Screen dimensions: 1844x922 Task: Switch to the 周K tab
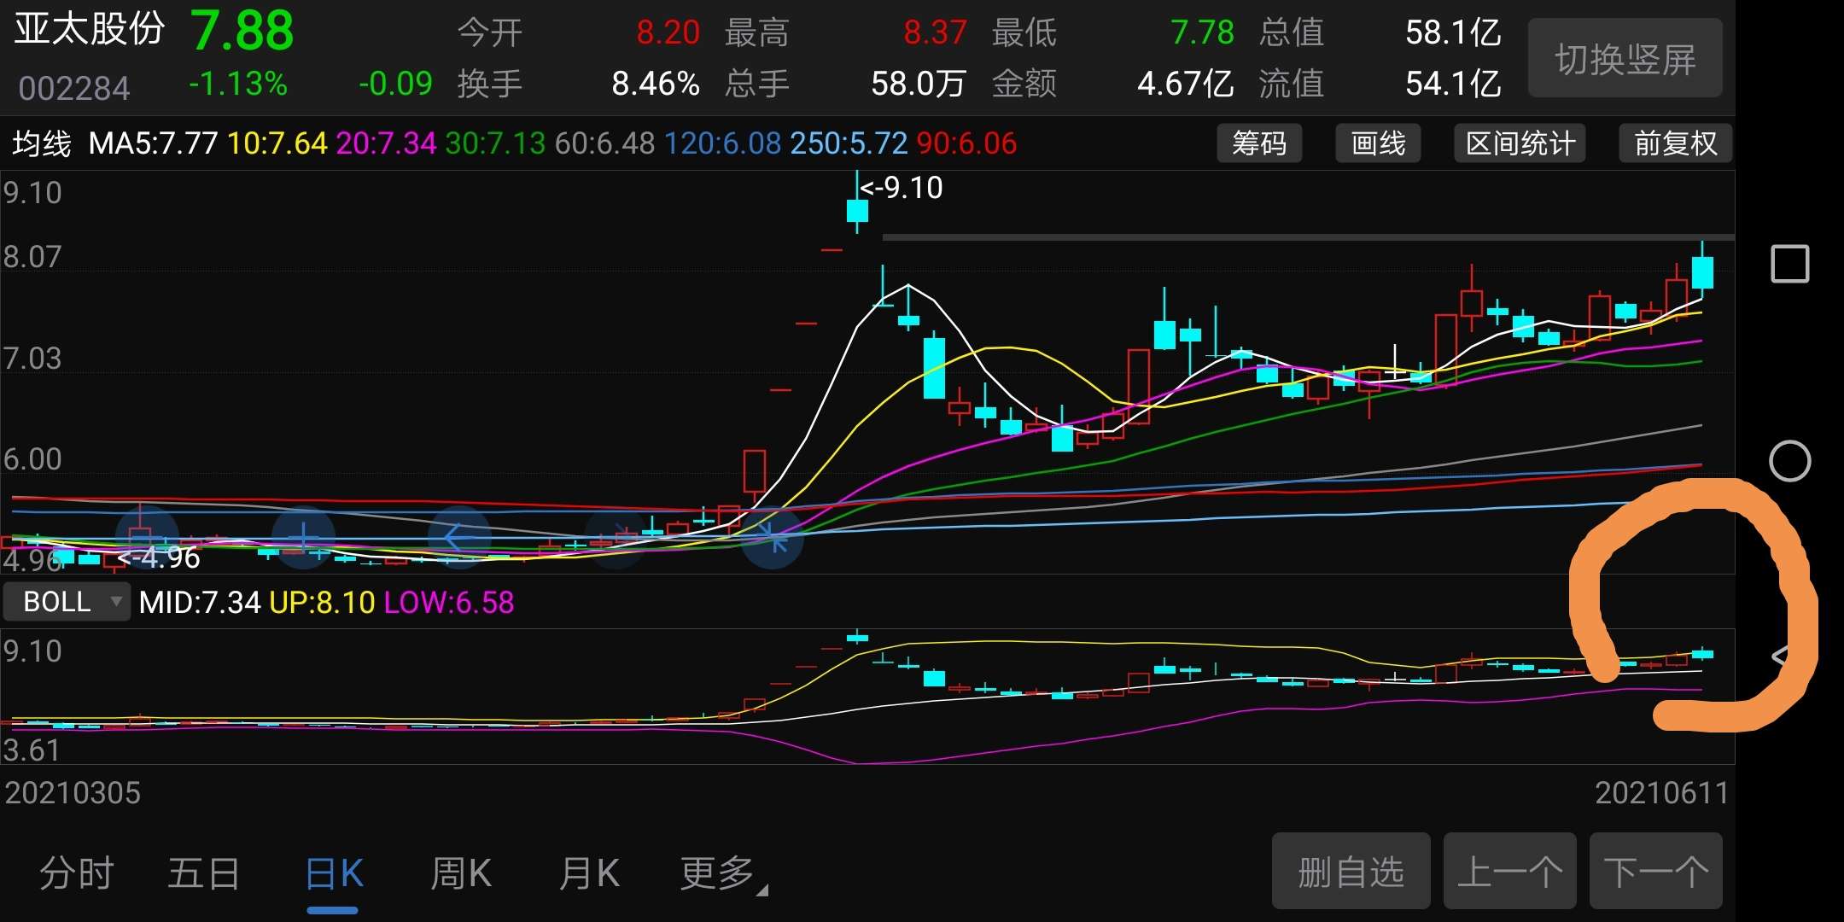460,873
